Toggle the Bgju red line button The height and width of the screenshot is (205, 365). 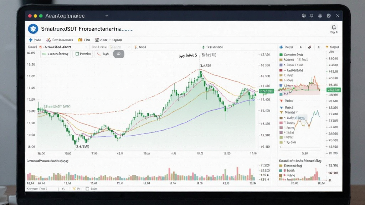[x=104, y=54]
